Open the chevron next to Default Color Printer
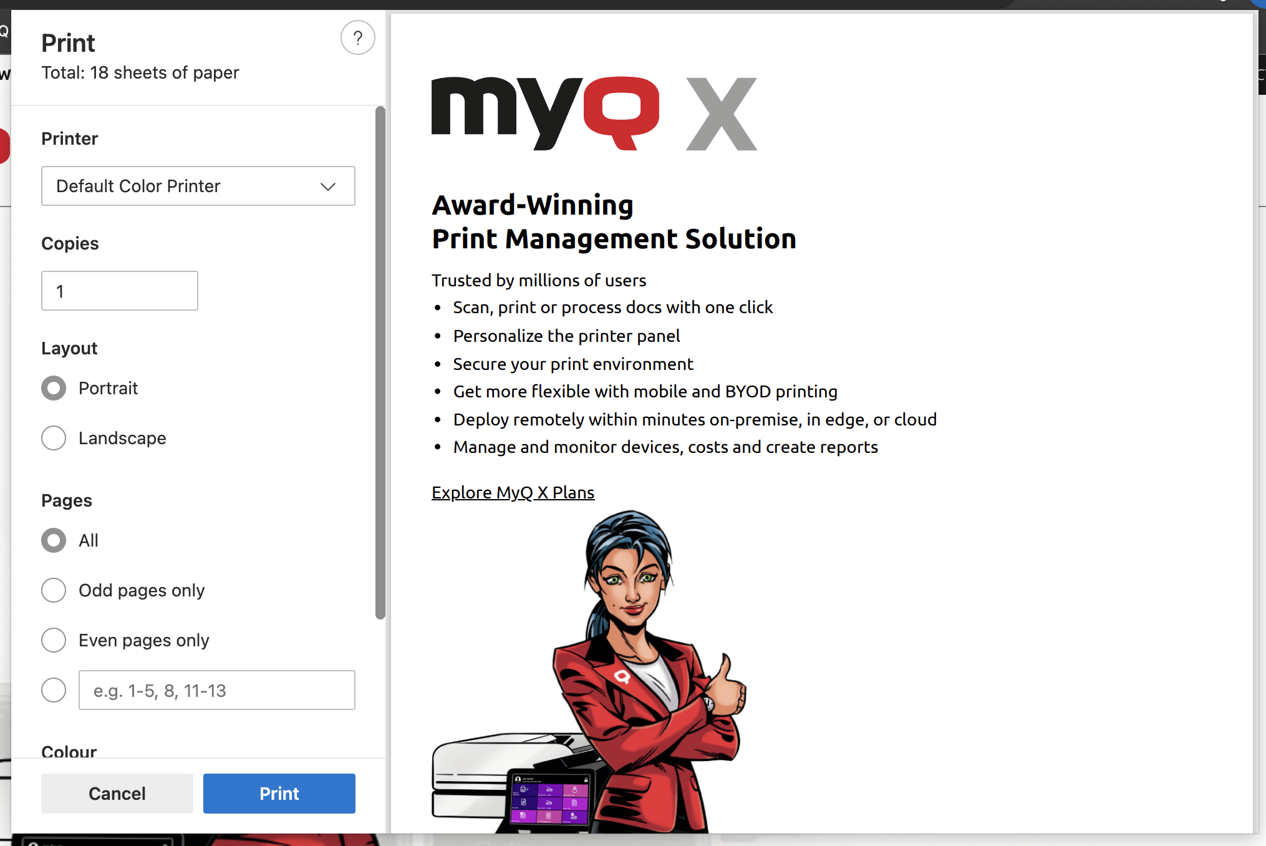Screen dimensions: 1266x846 (x=327, y=186)
